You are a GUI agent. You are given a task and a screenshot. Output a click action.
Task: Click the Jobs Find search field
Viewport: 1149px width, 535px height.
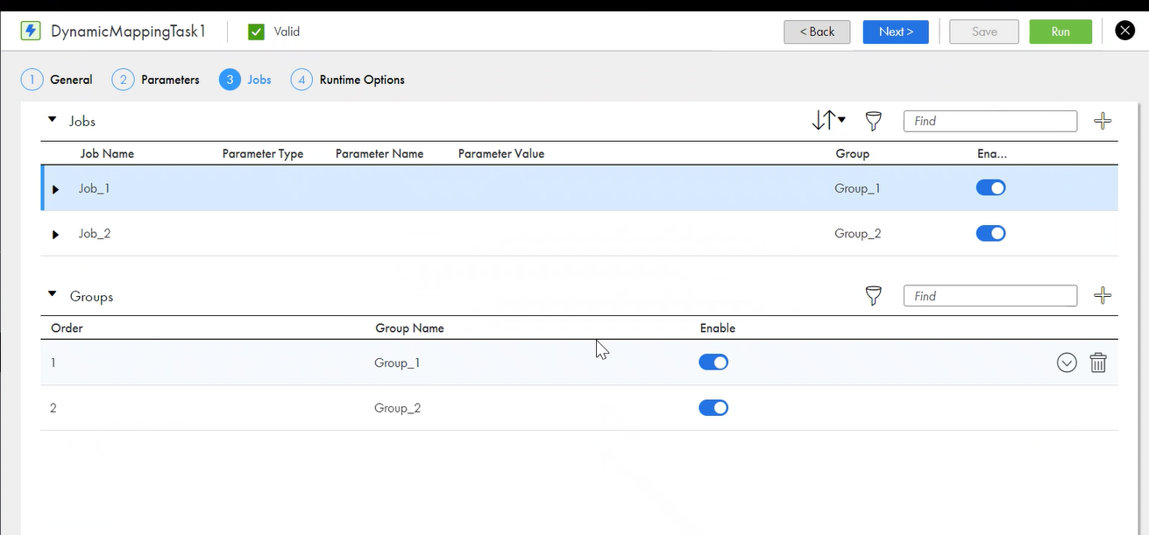pos(990,121)
